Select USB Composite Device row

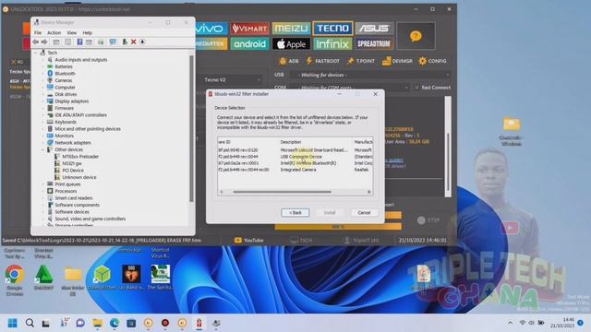pyautogui.click(x=295, y=157)
